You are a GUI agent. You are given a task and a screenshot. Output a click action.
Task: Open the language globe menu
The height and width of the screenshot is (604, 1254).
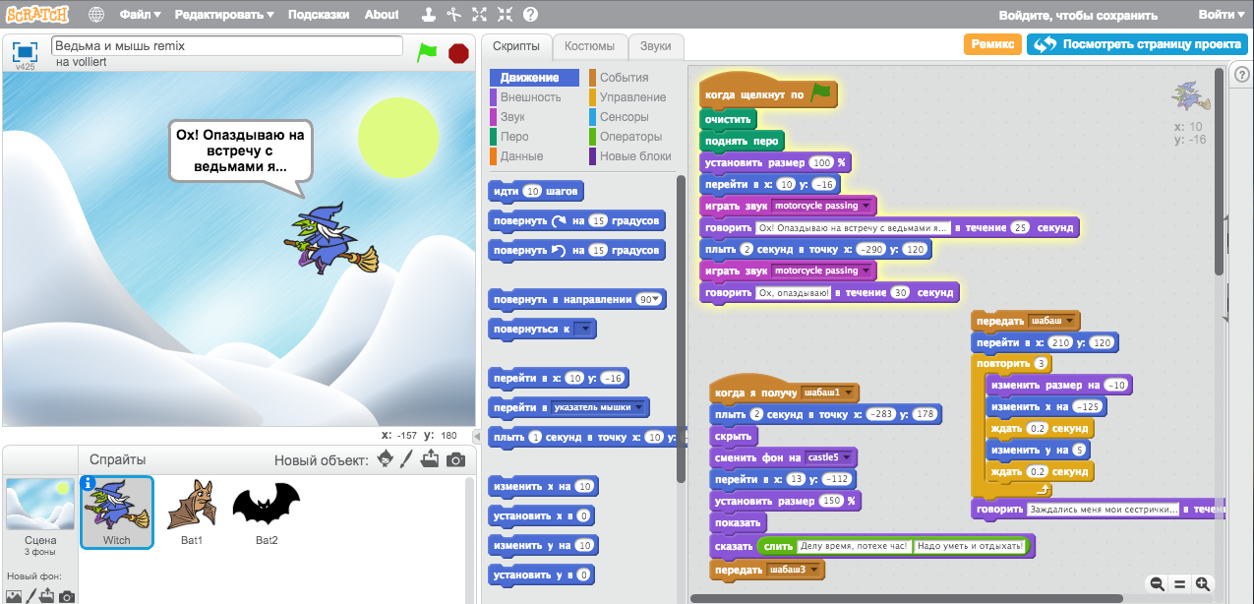click(x=96, y=15)
